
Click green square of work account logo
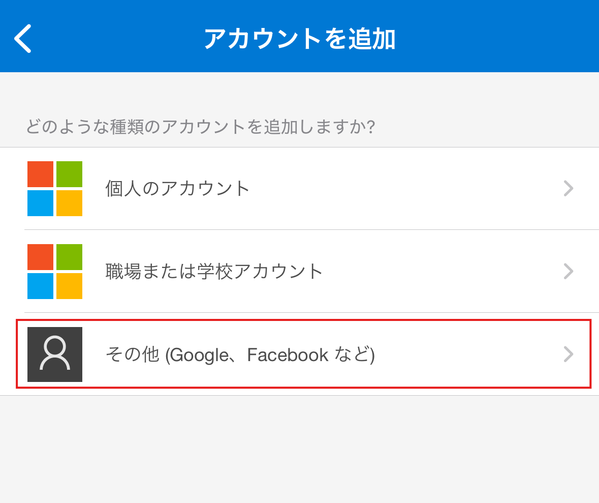(x=70, y=257)
